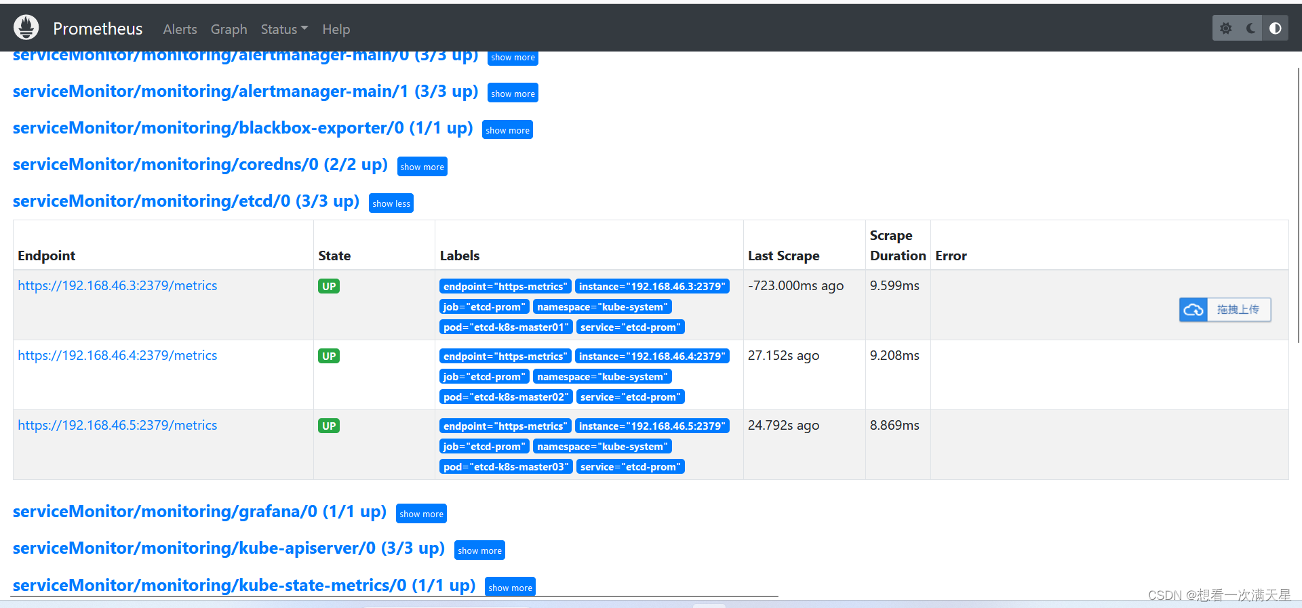1302x608 pixels.
Task: Click last scrape value -723.000ms ago
Action: click(795, 285)
